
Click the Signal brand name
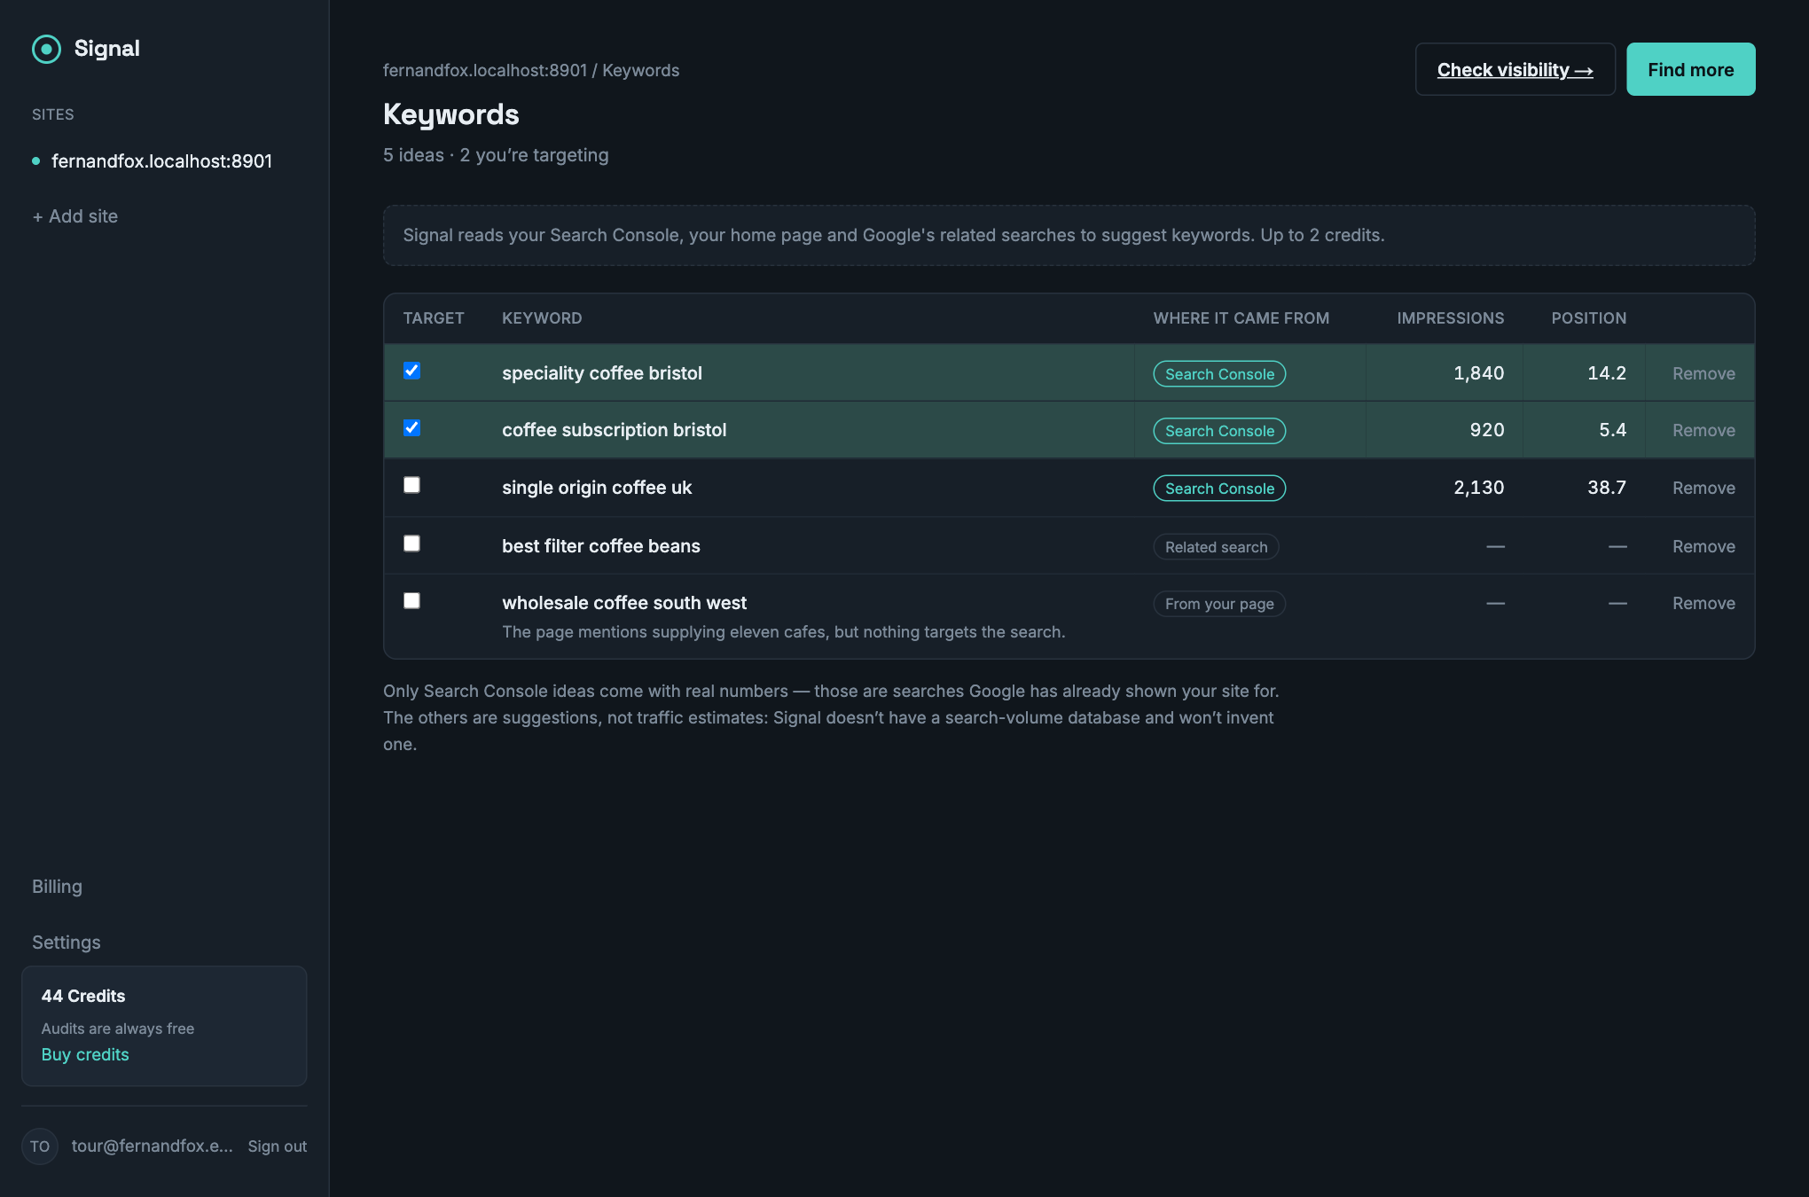tap(106, 49)
